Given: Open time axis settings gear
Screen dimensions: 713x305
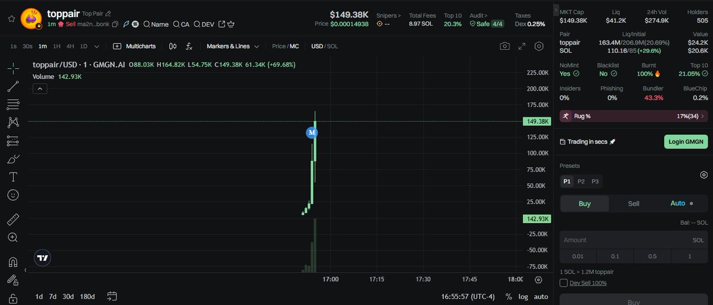Looking at the screenshot, I should click(x=538, y=279).
